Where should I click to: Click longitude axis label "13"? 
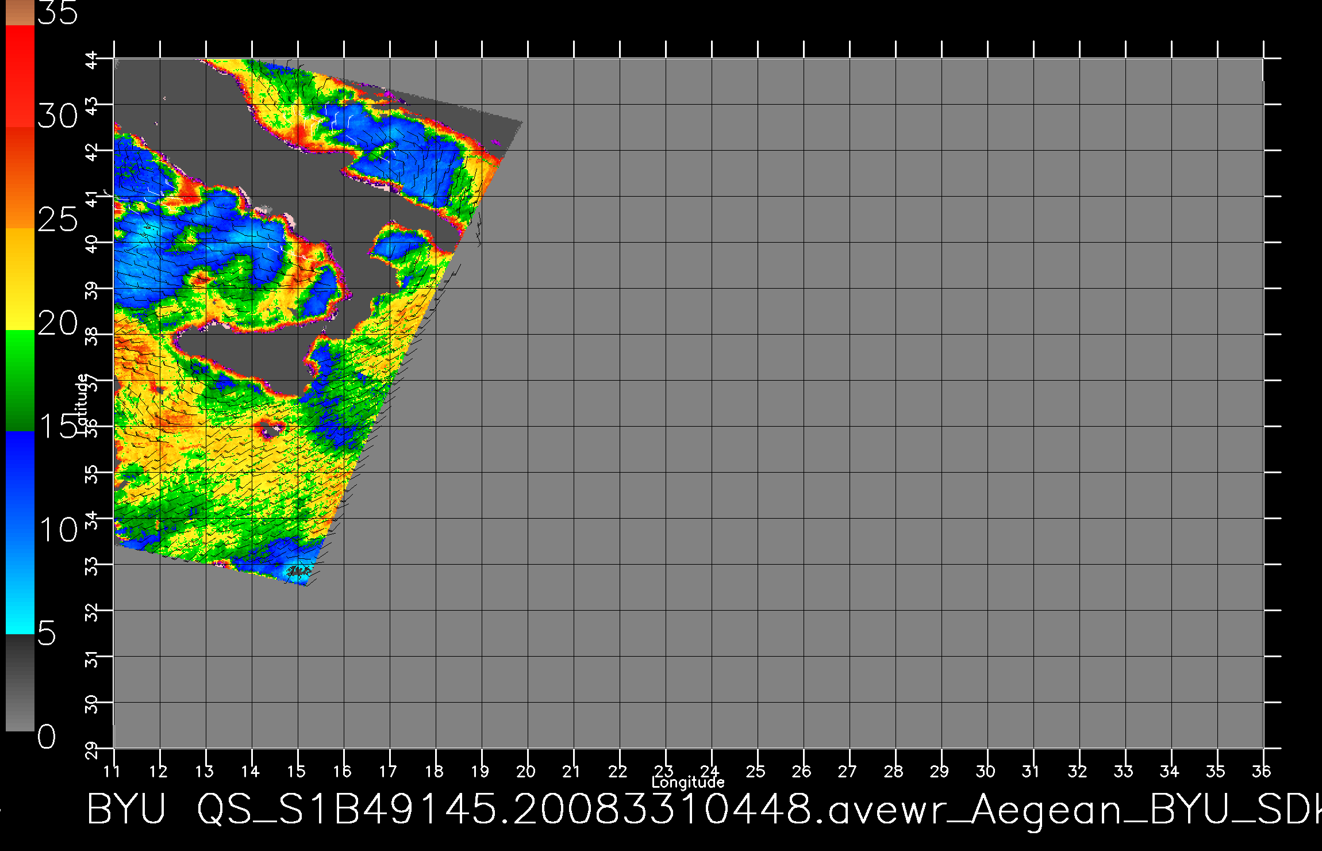pyautogui.click(x=204, y=771)
